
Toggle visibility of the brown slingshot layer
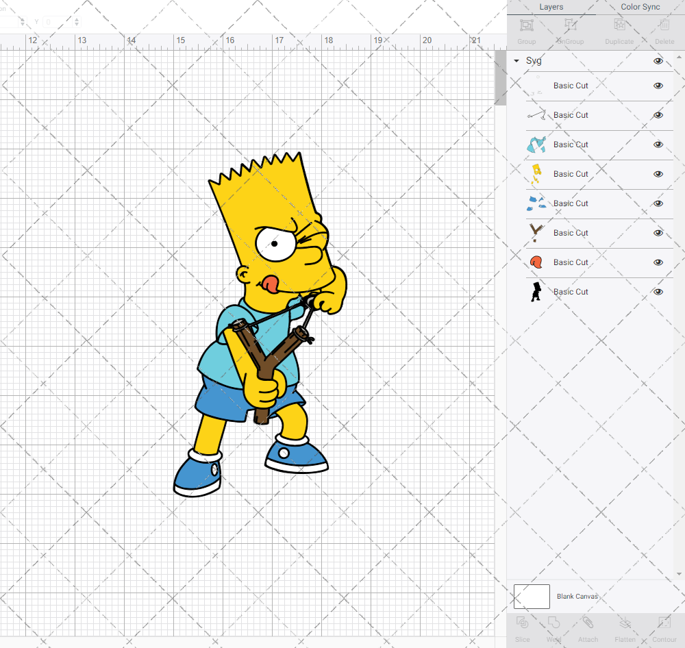658,233
